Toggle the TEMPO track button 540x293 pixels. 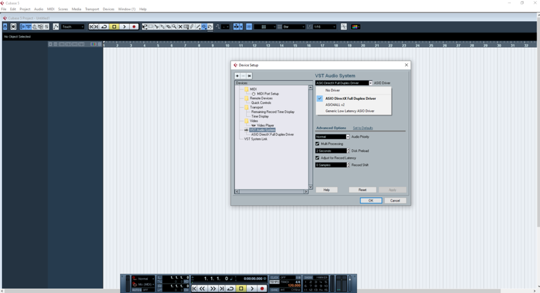coord(275,282)
